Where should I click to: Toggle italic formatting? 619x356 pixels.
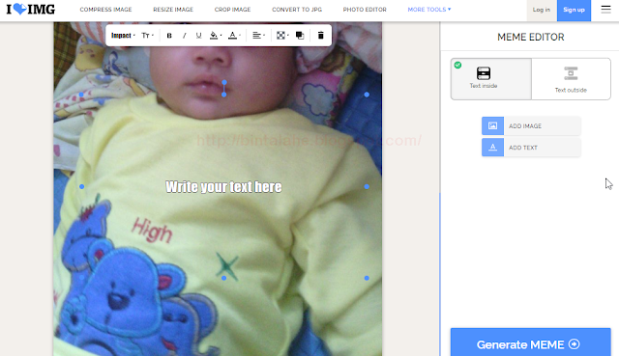point(184,36)
